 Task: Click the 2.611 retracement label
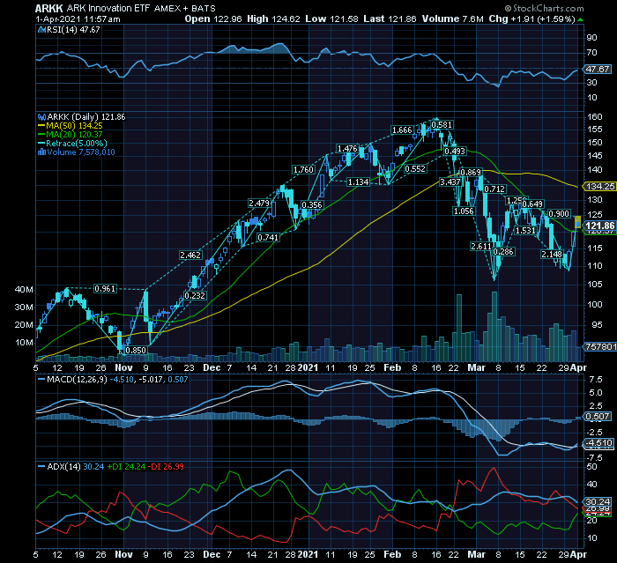(x=481, y=247)
